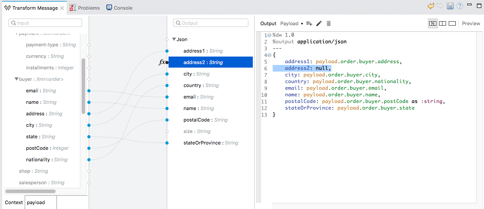The width and height of the screenshot is (484, 209).
Task: Click the fx icon beside address2
Action: tap(162, 62)
